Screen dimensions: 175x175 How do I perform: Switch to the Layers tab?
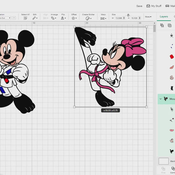(164, 17)
